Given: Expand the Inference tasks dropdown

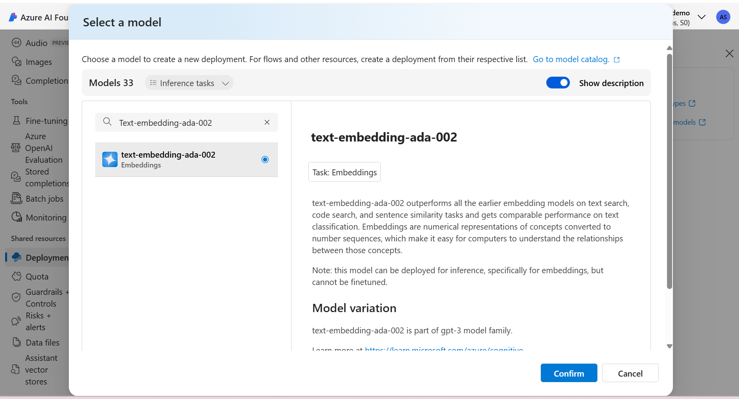Looking at the screenshot, I should click(225, 83).
